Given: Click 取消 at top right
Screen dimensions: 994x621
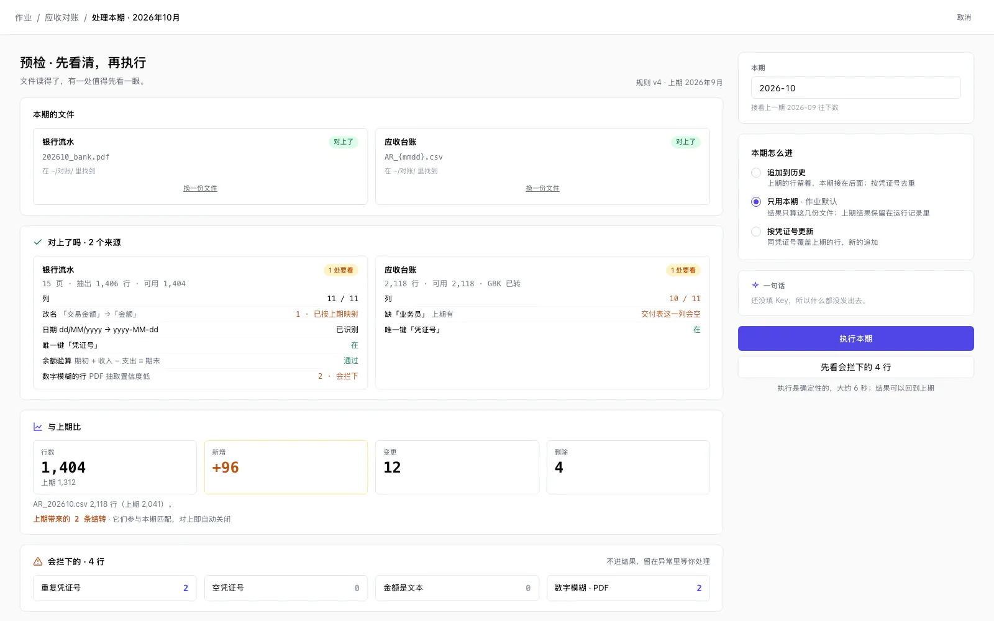Looking at the screenshot, I should pyautogui.click(x=964, y=17).
